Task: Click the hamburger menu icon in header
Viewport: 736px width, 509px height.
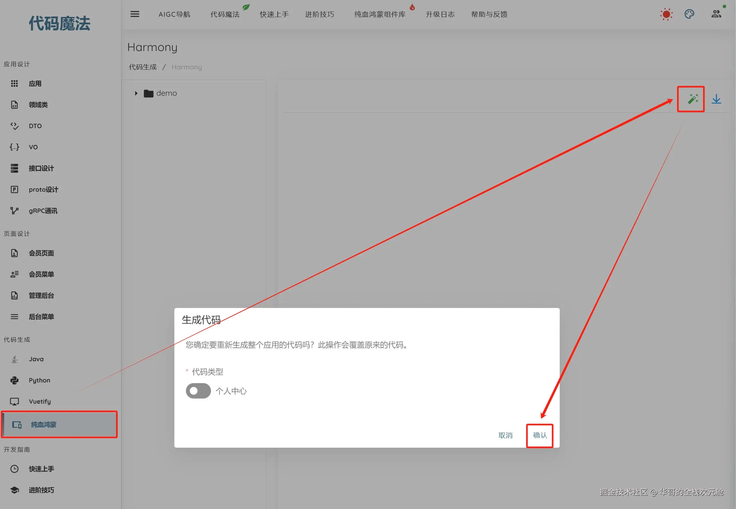Action: [x=135, y=14]
